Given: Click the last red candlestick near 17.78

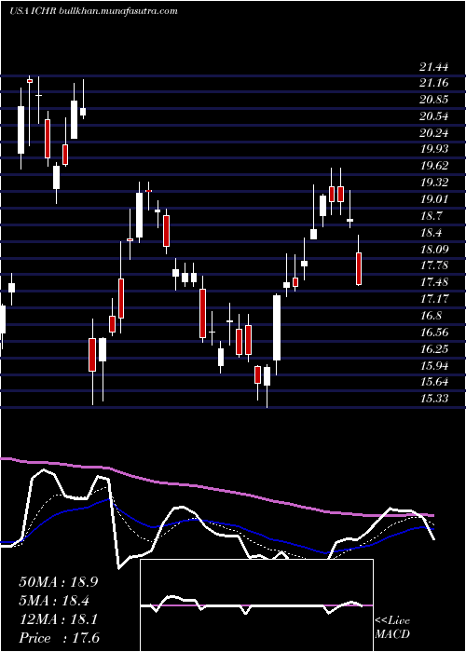Looking at the screenshot, I should 359,268.
